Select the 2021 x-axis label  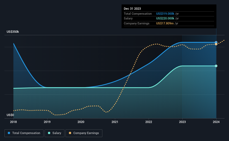(115, 122)
